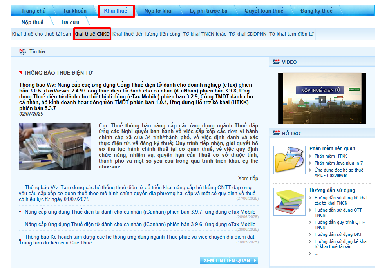Viewport: 380px width, 268px height.
Task: Play the Nộp thuế điện tử video
Action: point(322,100)
